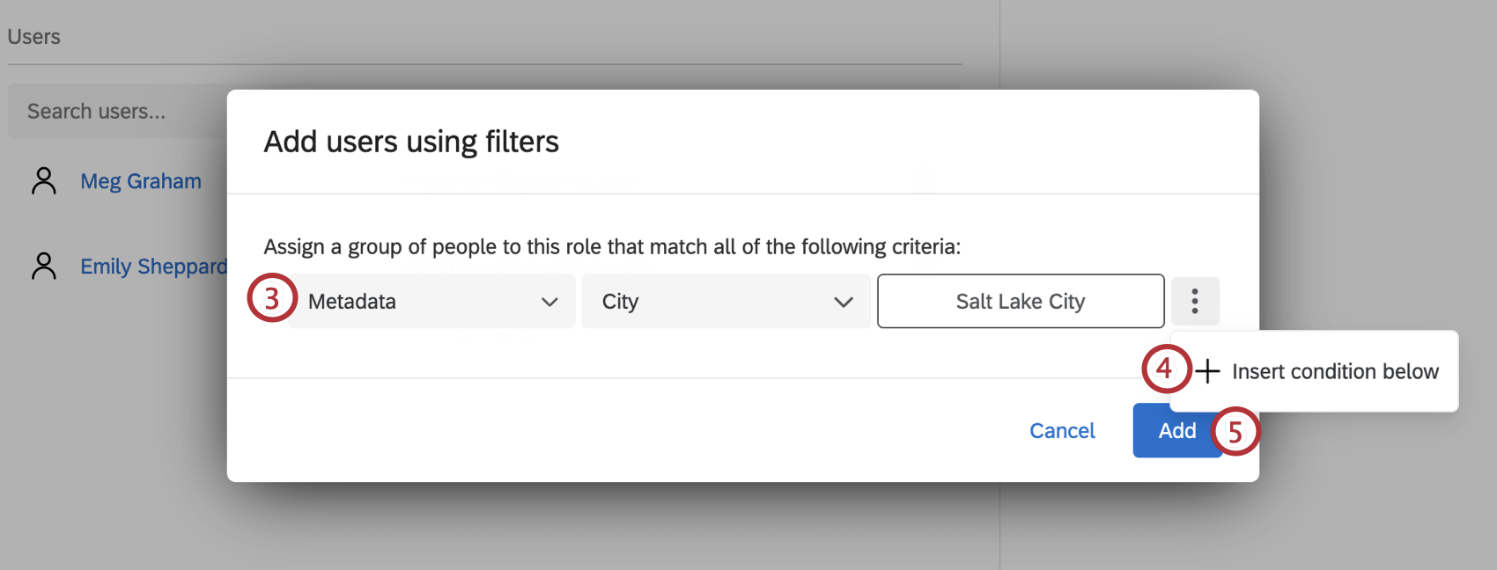Viewport: 1497px width, 570px height.
Task: Click the plus icon beside Insert condition below
Action: point(1207,371)
